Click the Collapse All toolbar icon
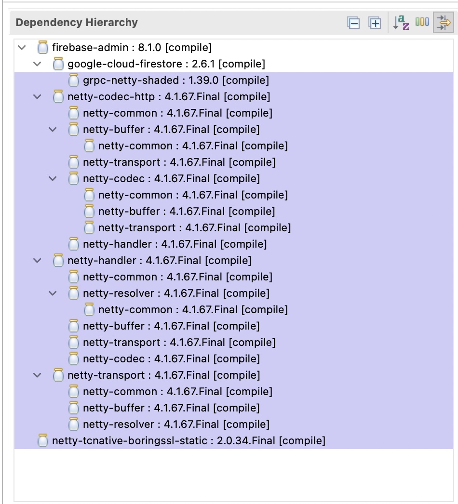 (x=353, y=23)
